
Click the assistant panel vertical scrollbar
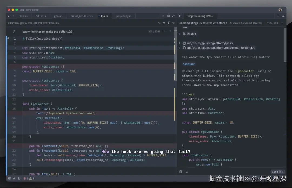click(x=285, y=45)
